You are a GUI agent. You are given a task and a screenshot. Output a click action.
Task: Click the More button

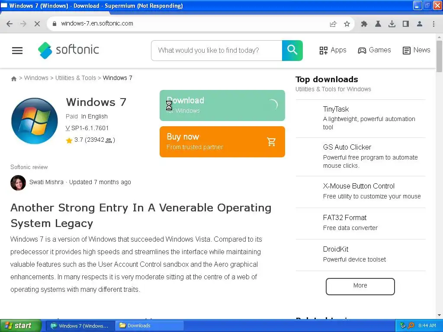click(360, 287)
